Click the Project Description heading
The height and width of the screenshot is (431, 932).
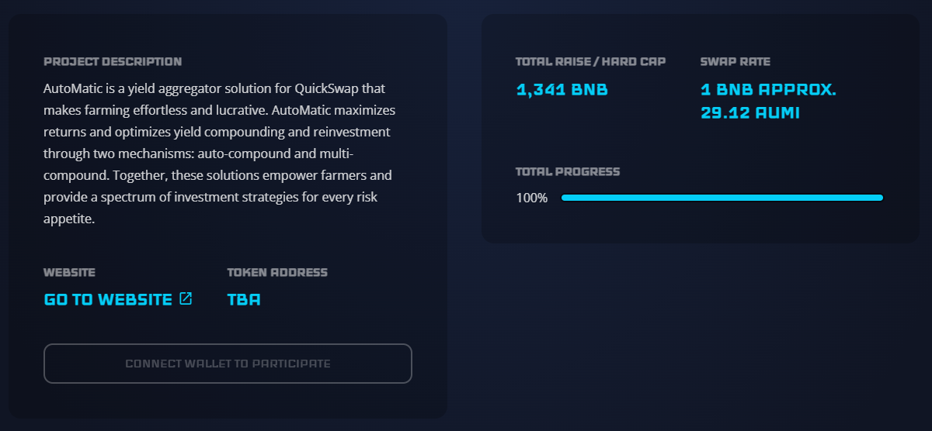click(113, 61)
